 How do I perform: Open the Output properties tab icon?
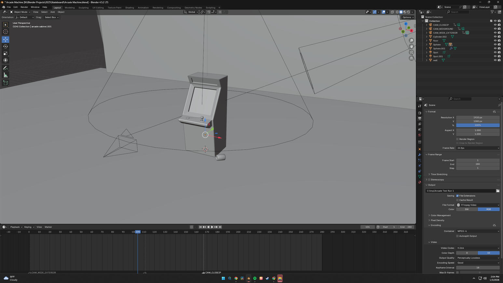[420, 118]
